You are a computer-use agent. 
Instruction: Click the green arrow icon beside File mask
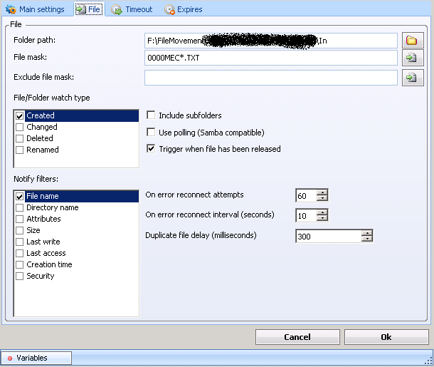pos(411,58)
